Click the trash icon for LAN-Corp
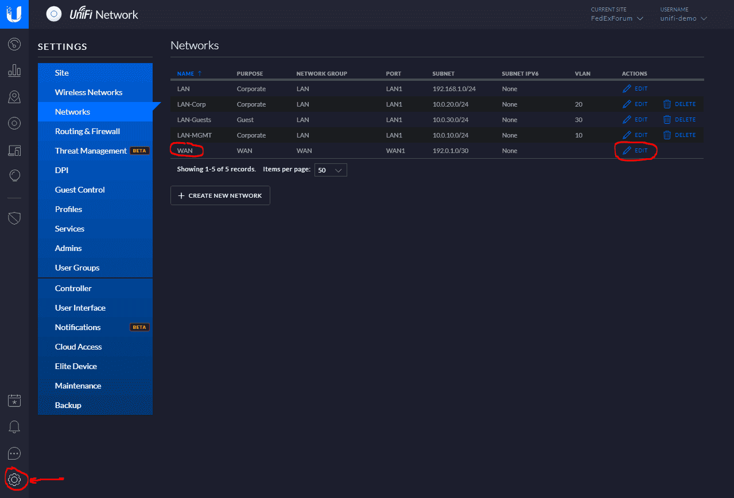 pyautogui.click(x=667, y=104)
